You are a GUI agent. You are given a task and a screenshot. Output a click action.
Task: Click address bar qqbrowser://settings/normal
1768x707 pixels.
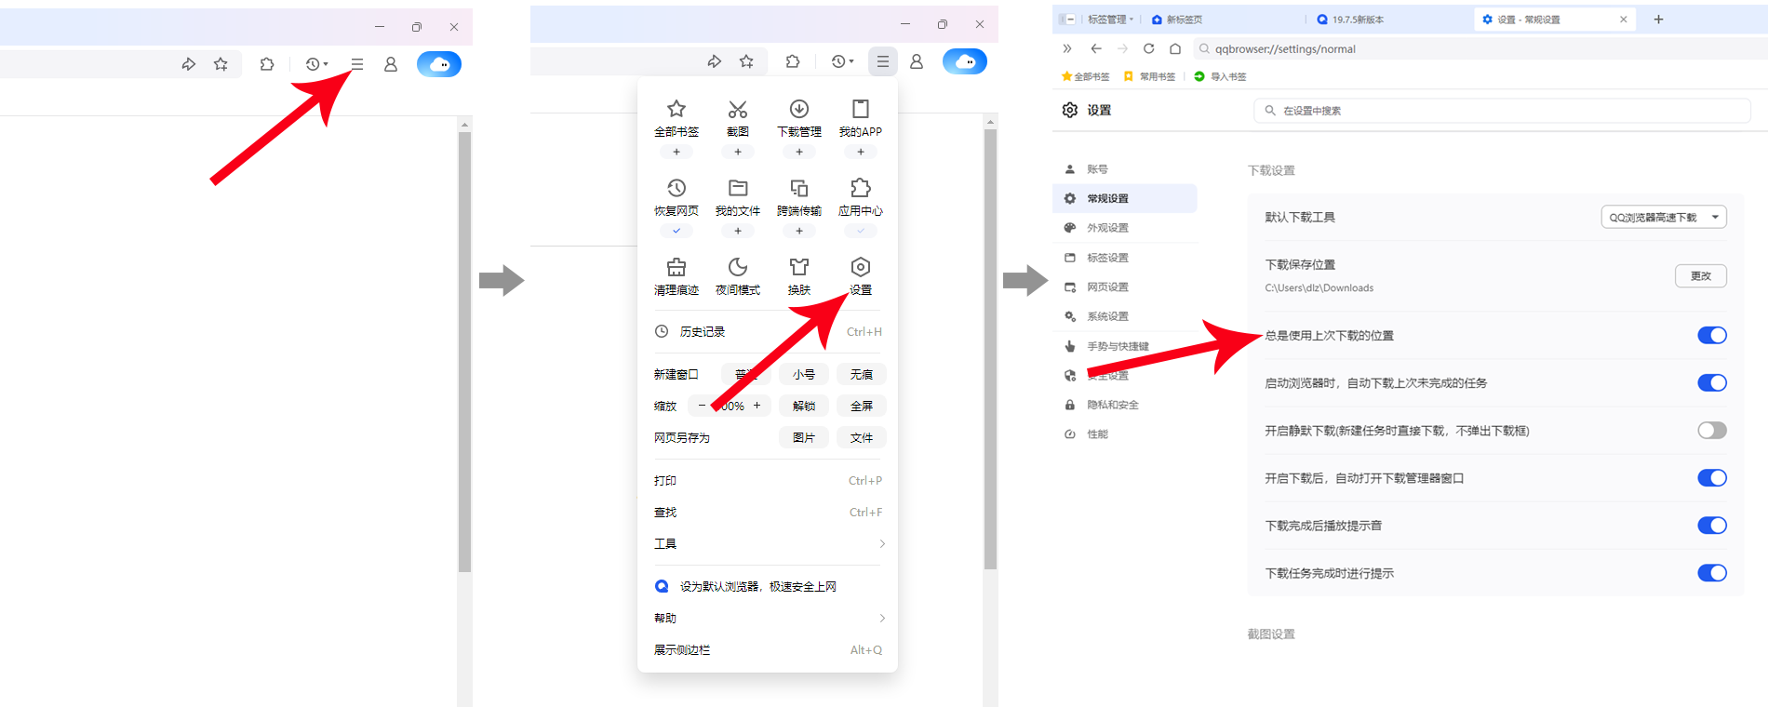point(1480,48)
